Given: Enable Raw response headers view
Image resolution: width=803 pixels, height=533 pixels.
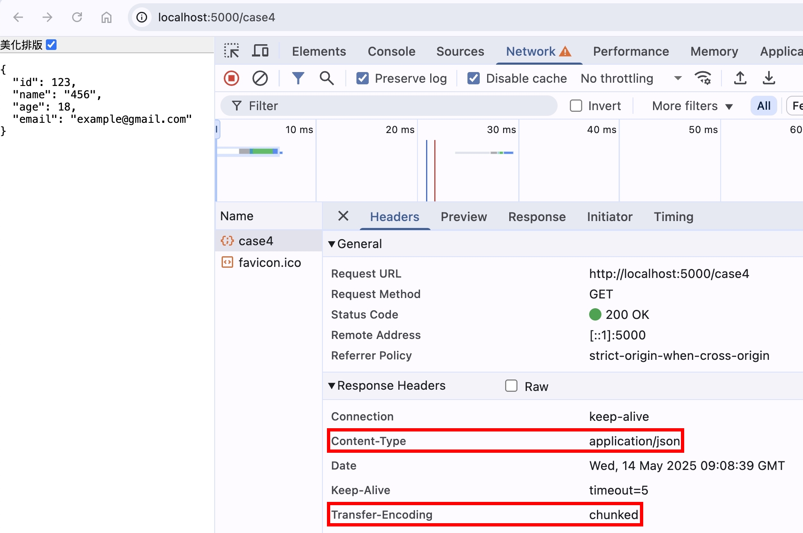Looking at the screenshot, I should tap(511, 386).
